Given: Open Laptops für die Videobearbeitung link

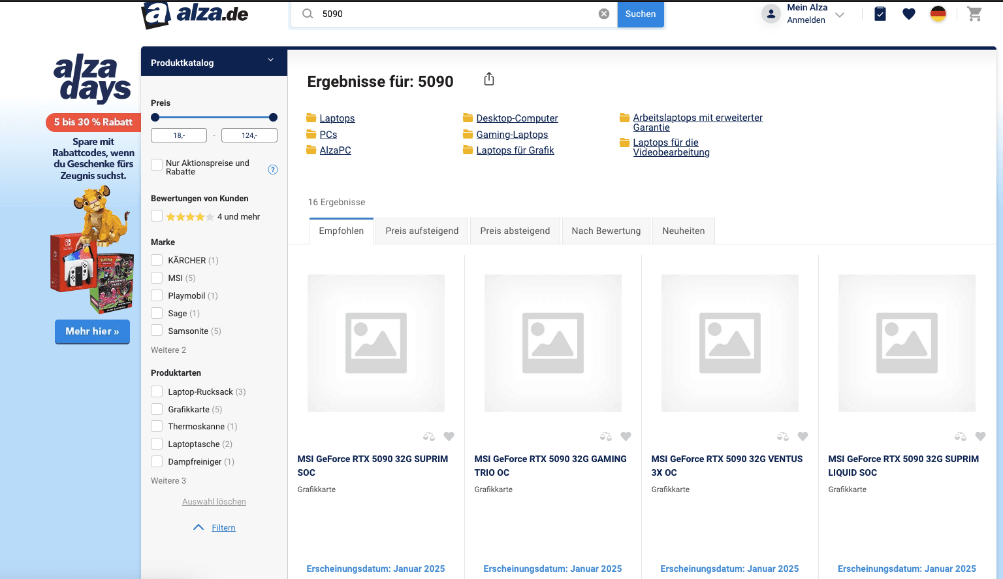Looking at the screenshot, I should click(671, 147).
